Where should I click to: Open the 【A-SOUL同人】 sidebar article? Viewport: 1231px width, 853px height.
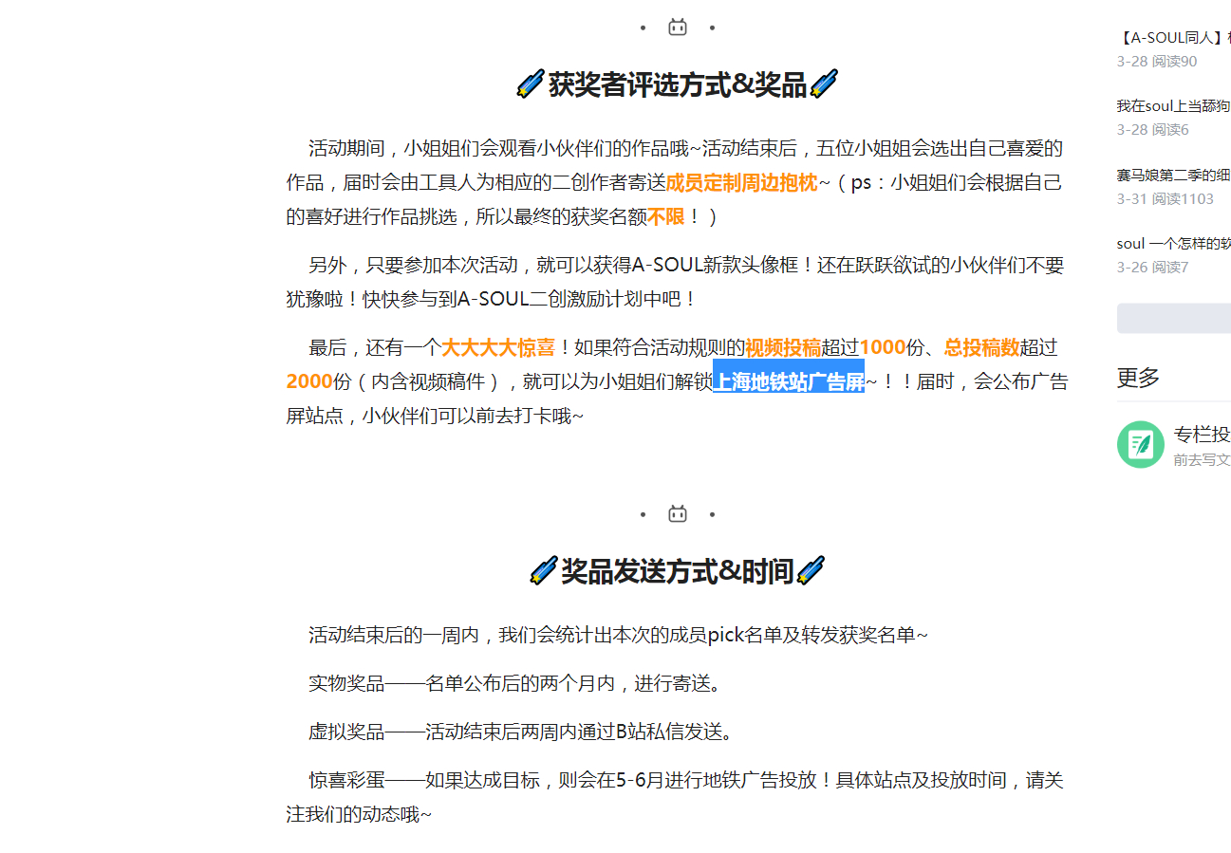pyautogui.click(x=1174, y=38)
